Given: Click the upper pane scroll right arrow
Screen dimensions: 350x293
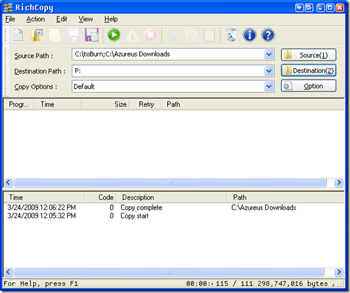Looking at the screenshot, I should [338, 182].
